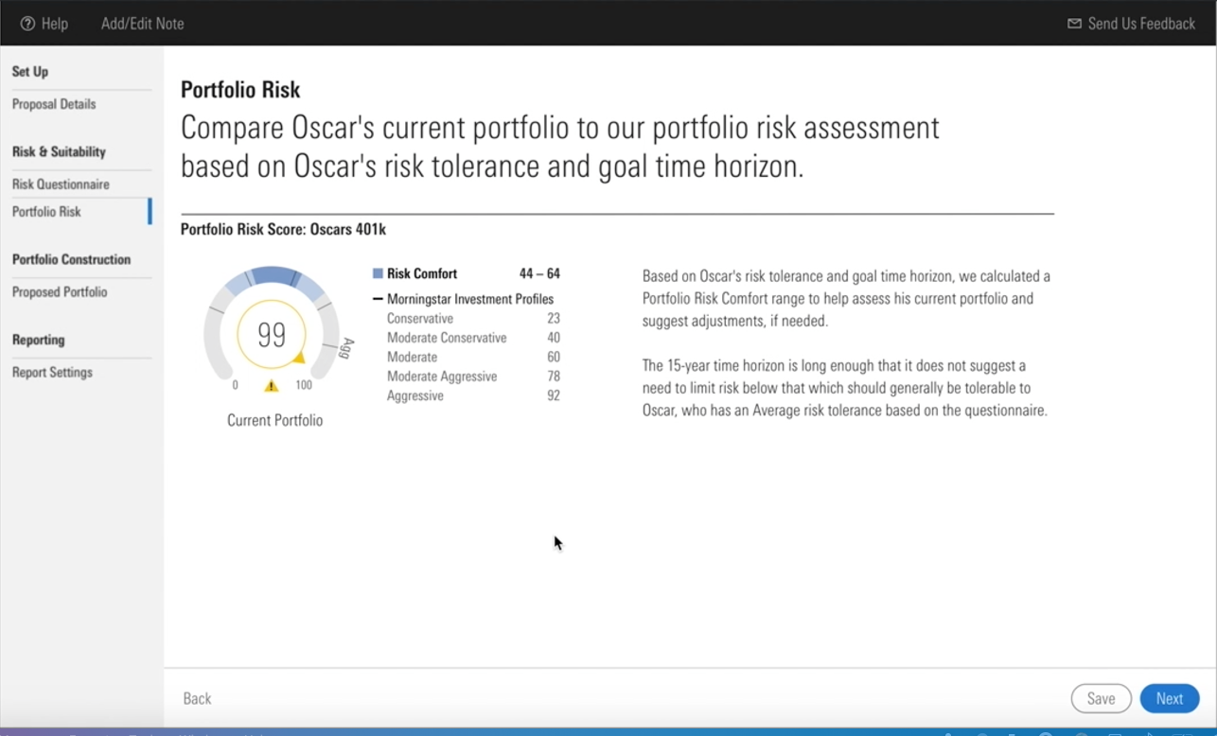Screen dimensions: 1217x736
Task: Open Add/Edit Note
Action: pyautogui.click(x=142, y=24)
